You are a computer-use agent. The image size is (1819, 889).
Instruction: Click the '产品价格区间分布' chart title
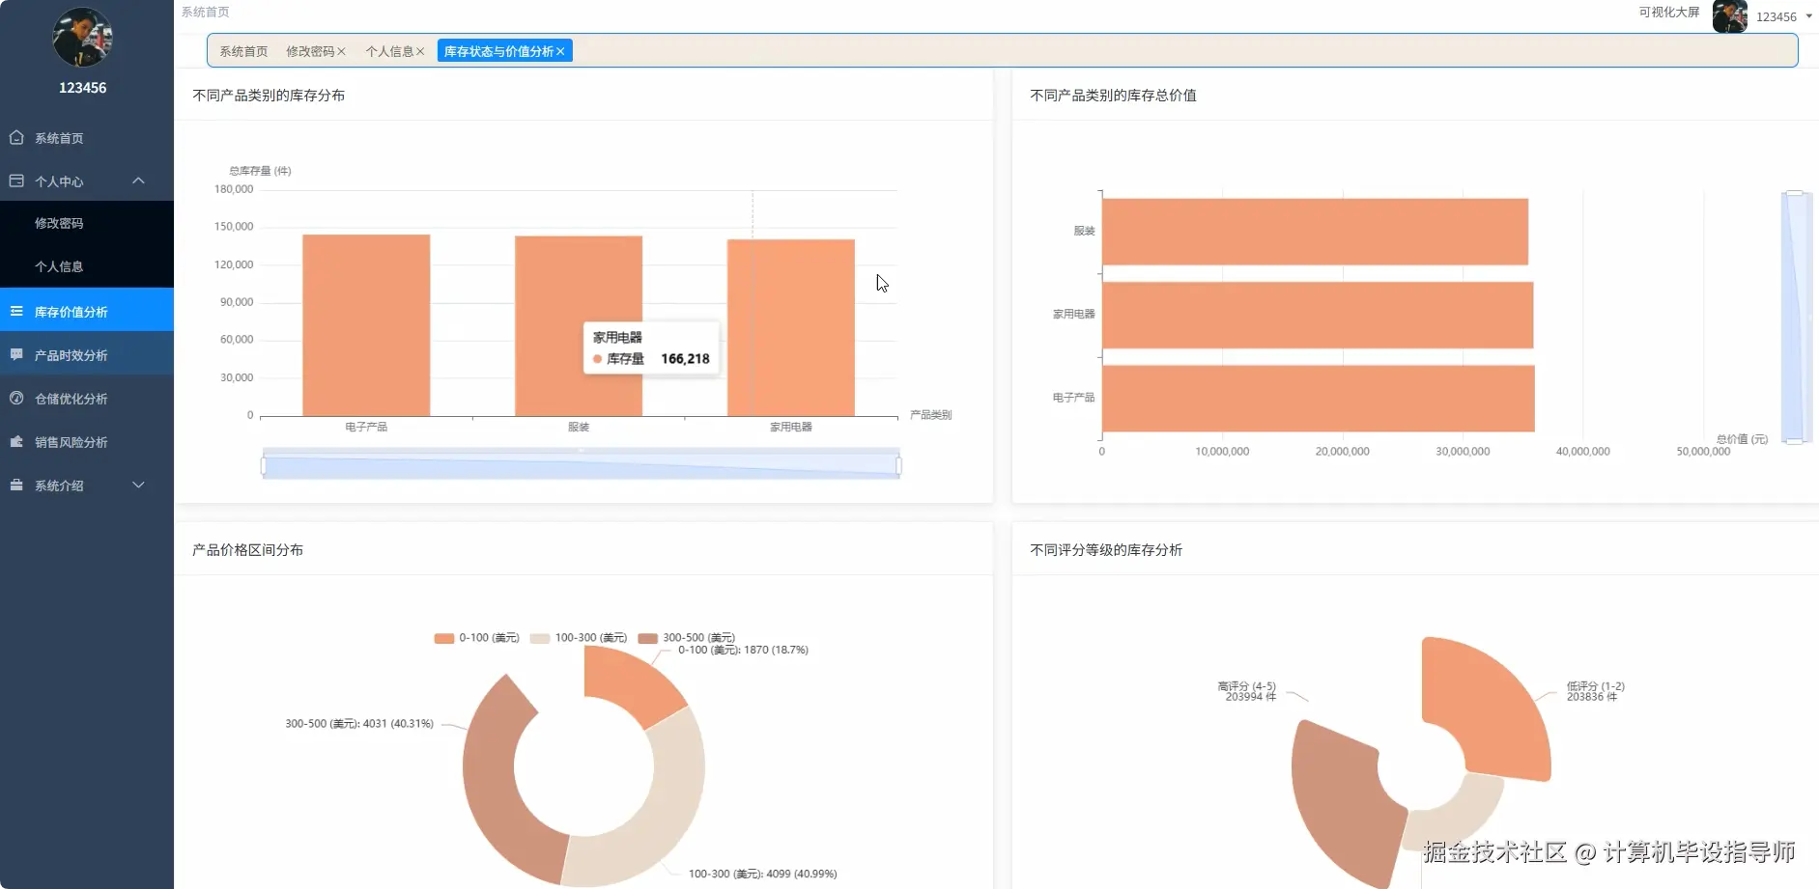pos(247,550)
